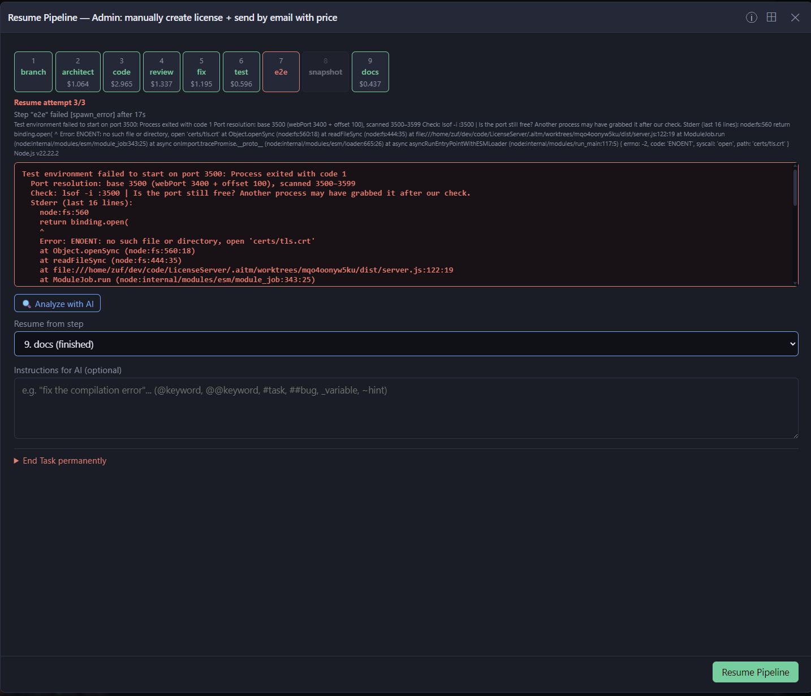
Task: Click the Resume Pipeline button
Action: [x=755, y=672]
